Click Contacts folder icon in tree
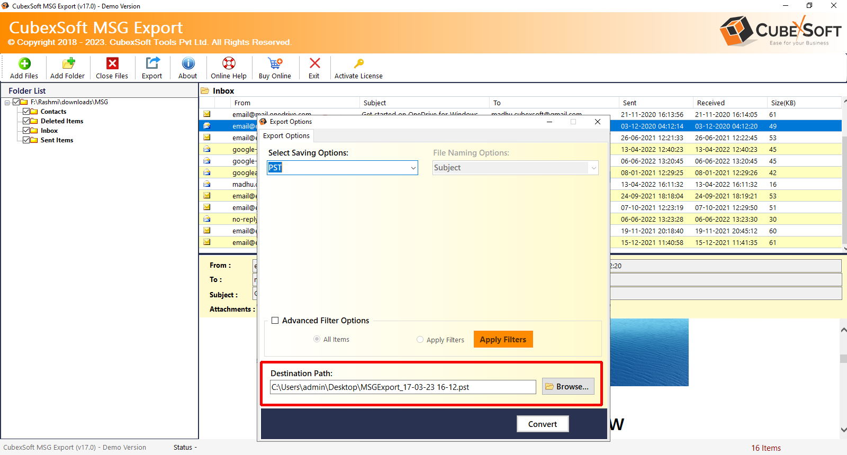847x455 pixels. coord(34,112)
